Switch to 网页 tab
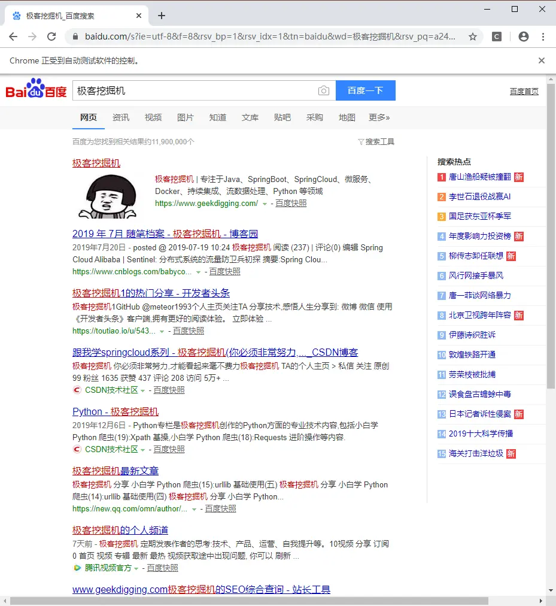 pos(89,117)
